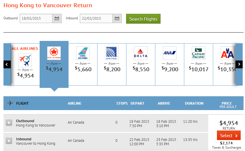Click the Search Flights button

click(x=143, y=19)
